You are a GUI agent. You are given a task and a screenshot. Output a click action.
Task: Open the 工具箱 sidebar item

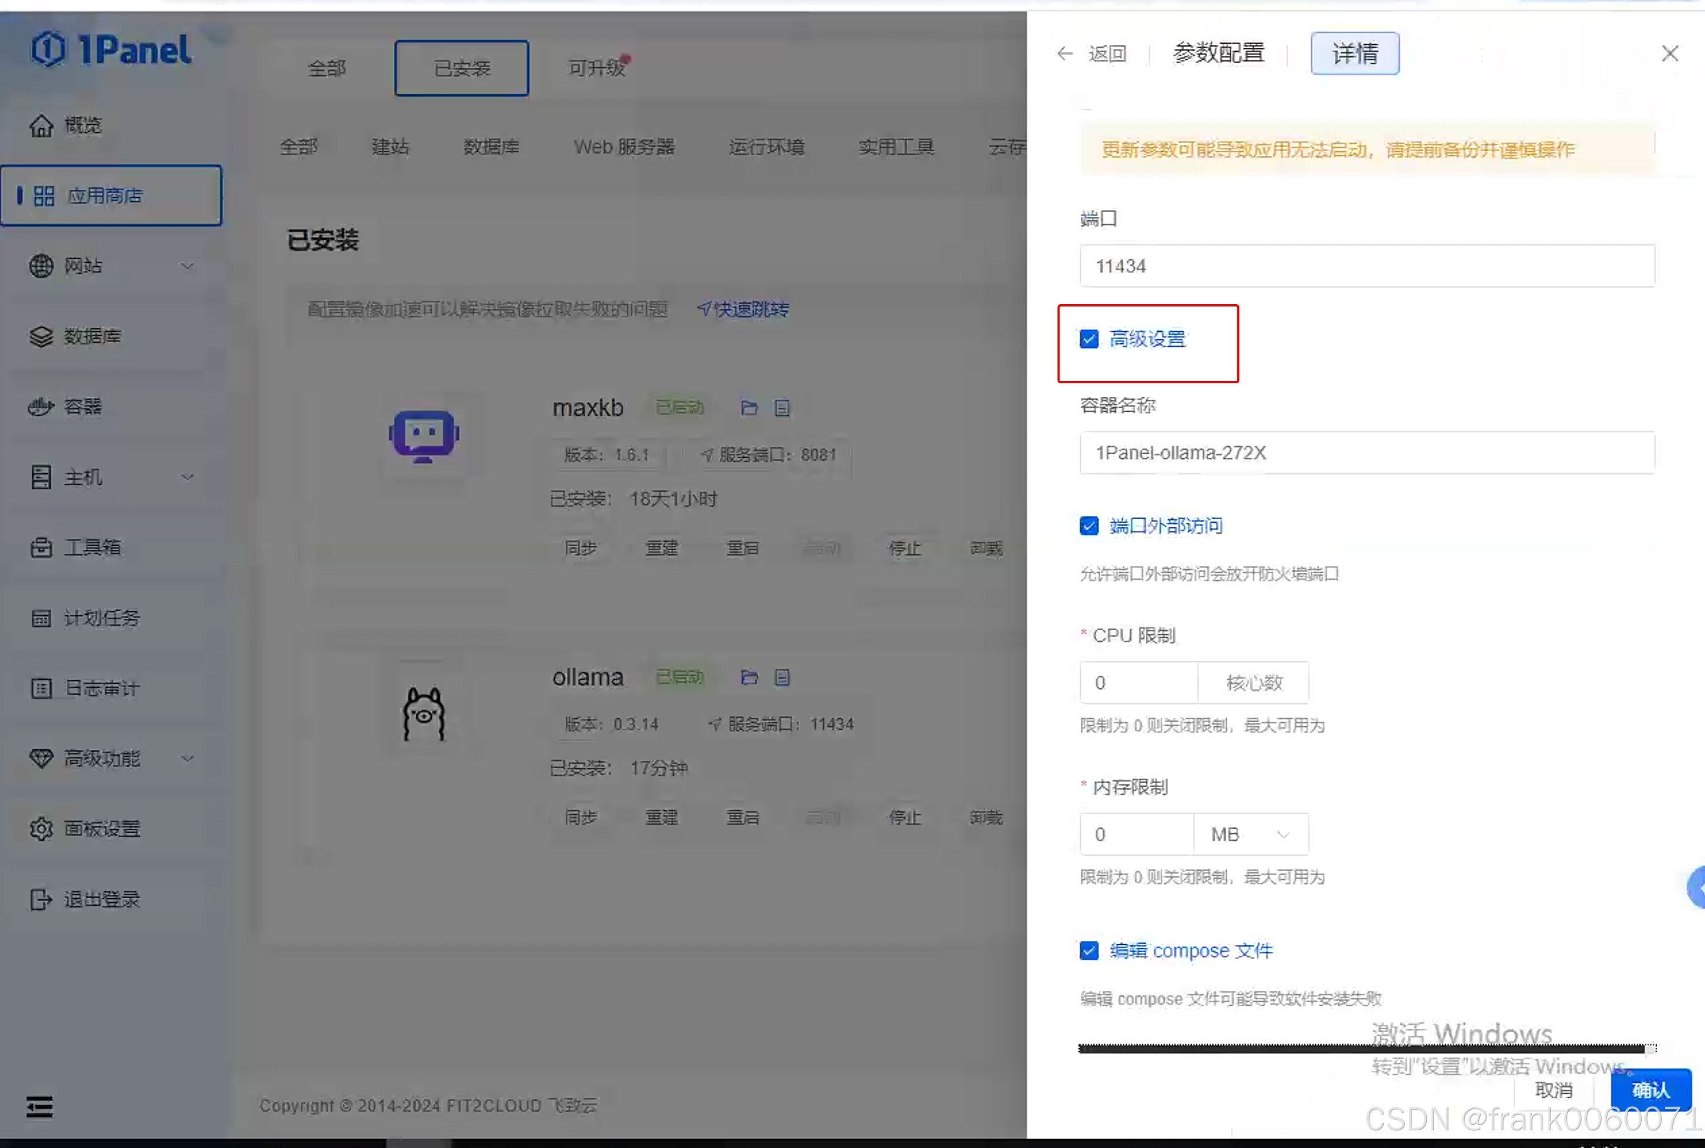click(x=92, y=547)
